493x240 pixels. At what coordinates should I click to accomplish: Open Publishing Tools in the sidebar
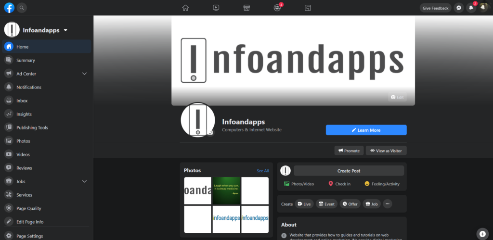pos(32,127)
